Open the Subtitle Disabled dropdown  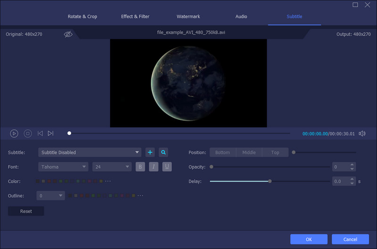coord(90,152)
